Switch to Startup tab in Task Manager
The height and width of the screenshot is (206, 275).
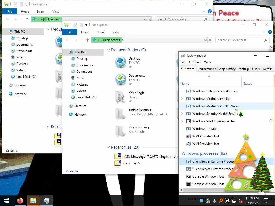click(244, 69)
